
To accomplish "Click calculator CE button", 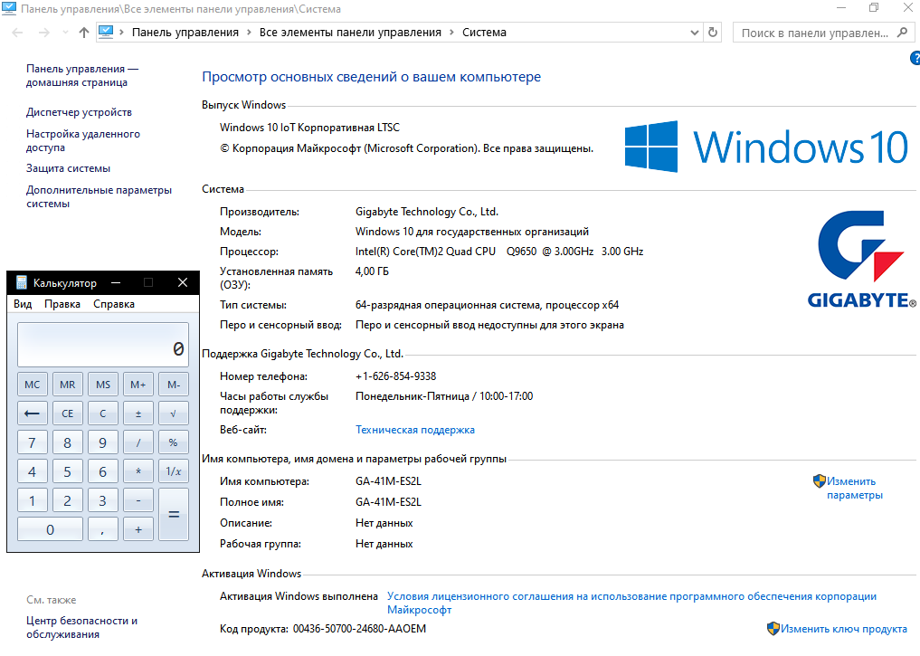I will [x=68, y=414].
